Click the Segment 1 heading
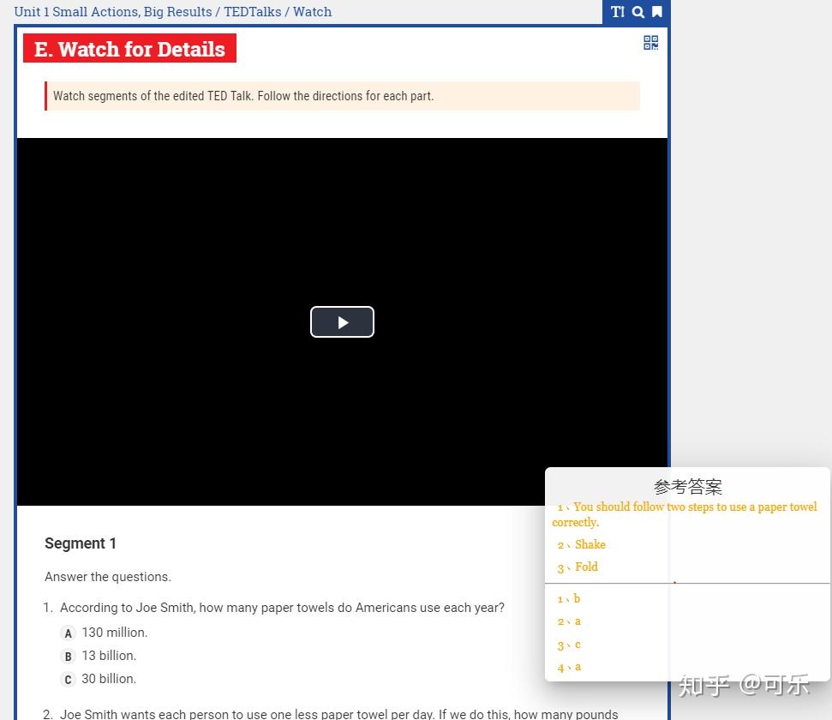 click(81, 543)
